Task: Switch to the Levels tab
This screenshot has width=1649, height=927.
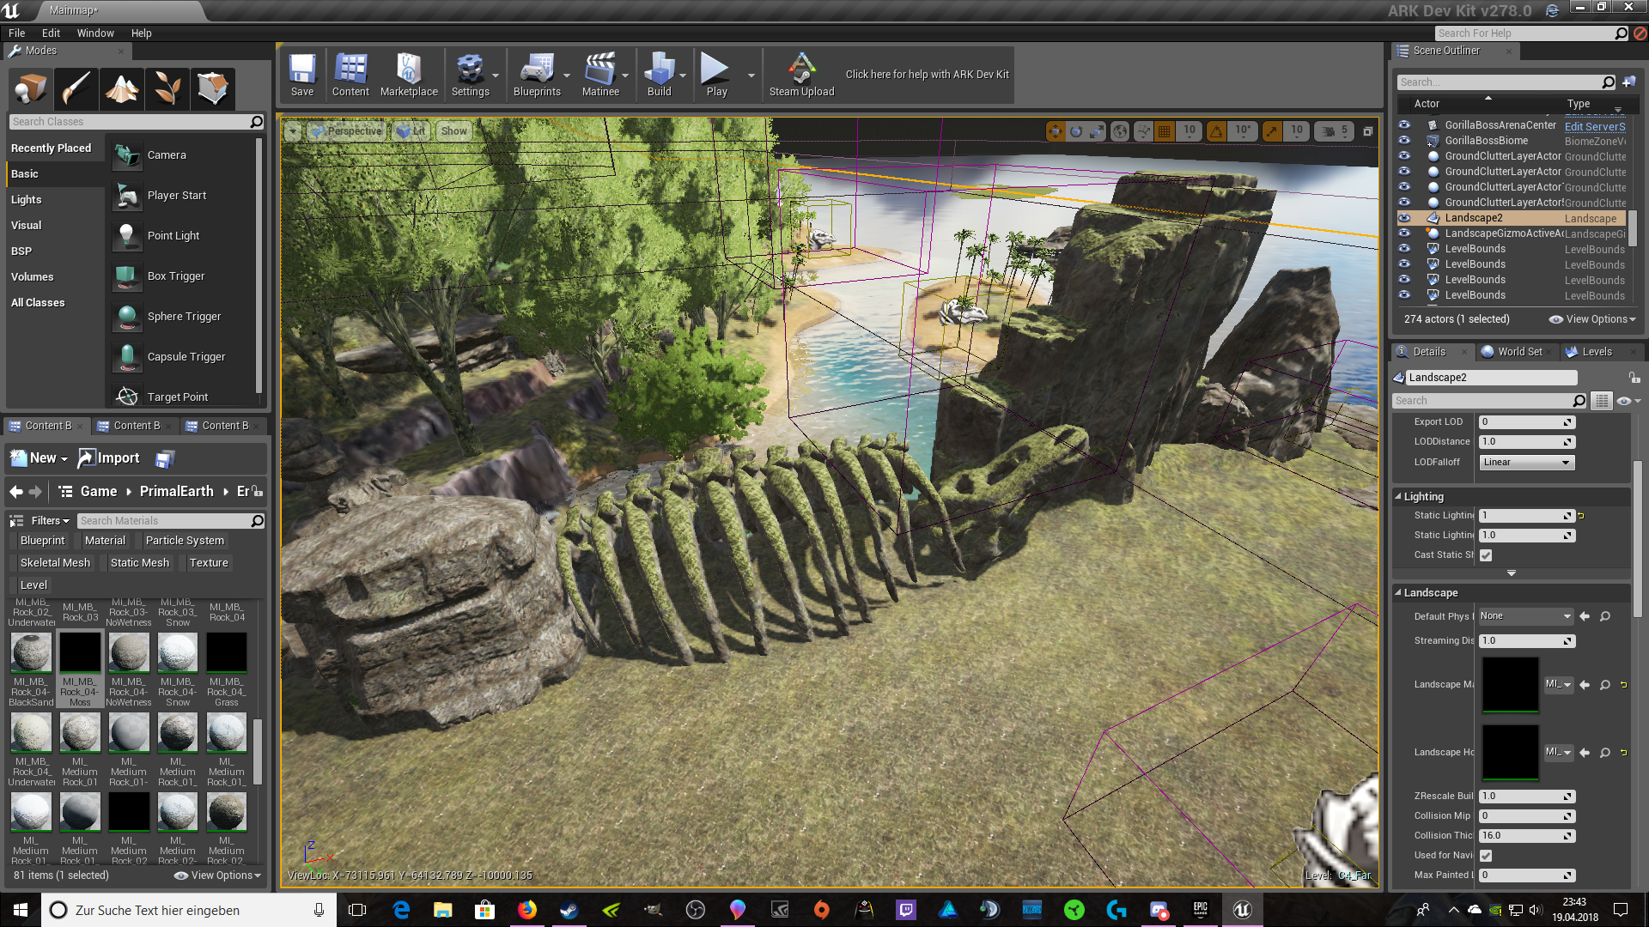Action: point(1597,352)
